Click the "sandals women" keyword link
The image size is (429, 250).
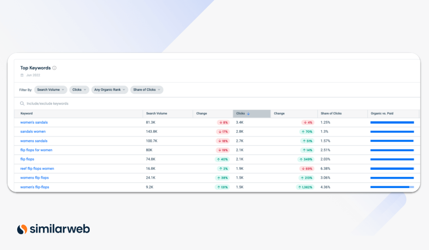[x=33, y=132]
